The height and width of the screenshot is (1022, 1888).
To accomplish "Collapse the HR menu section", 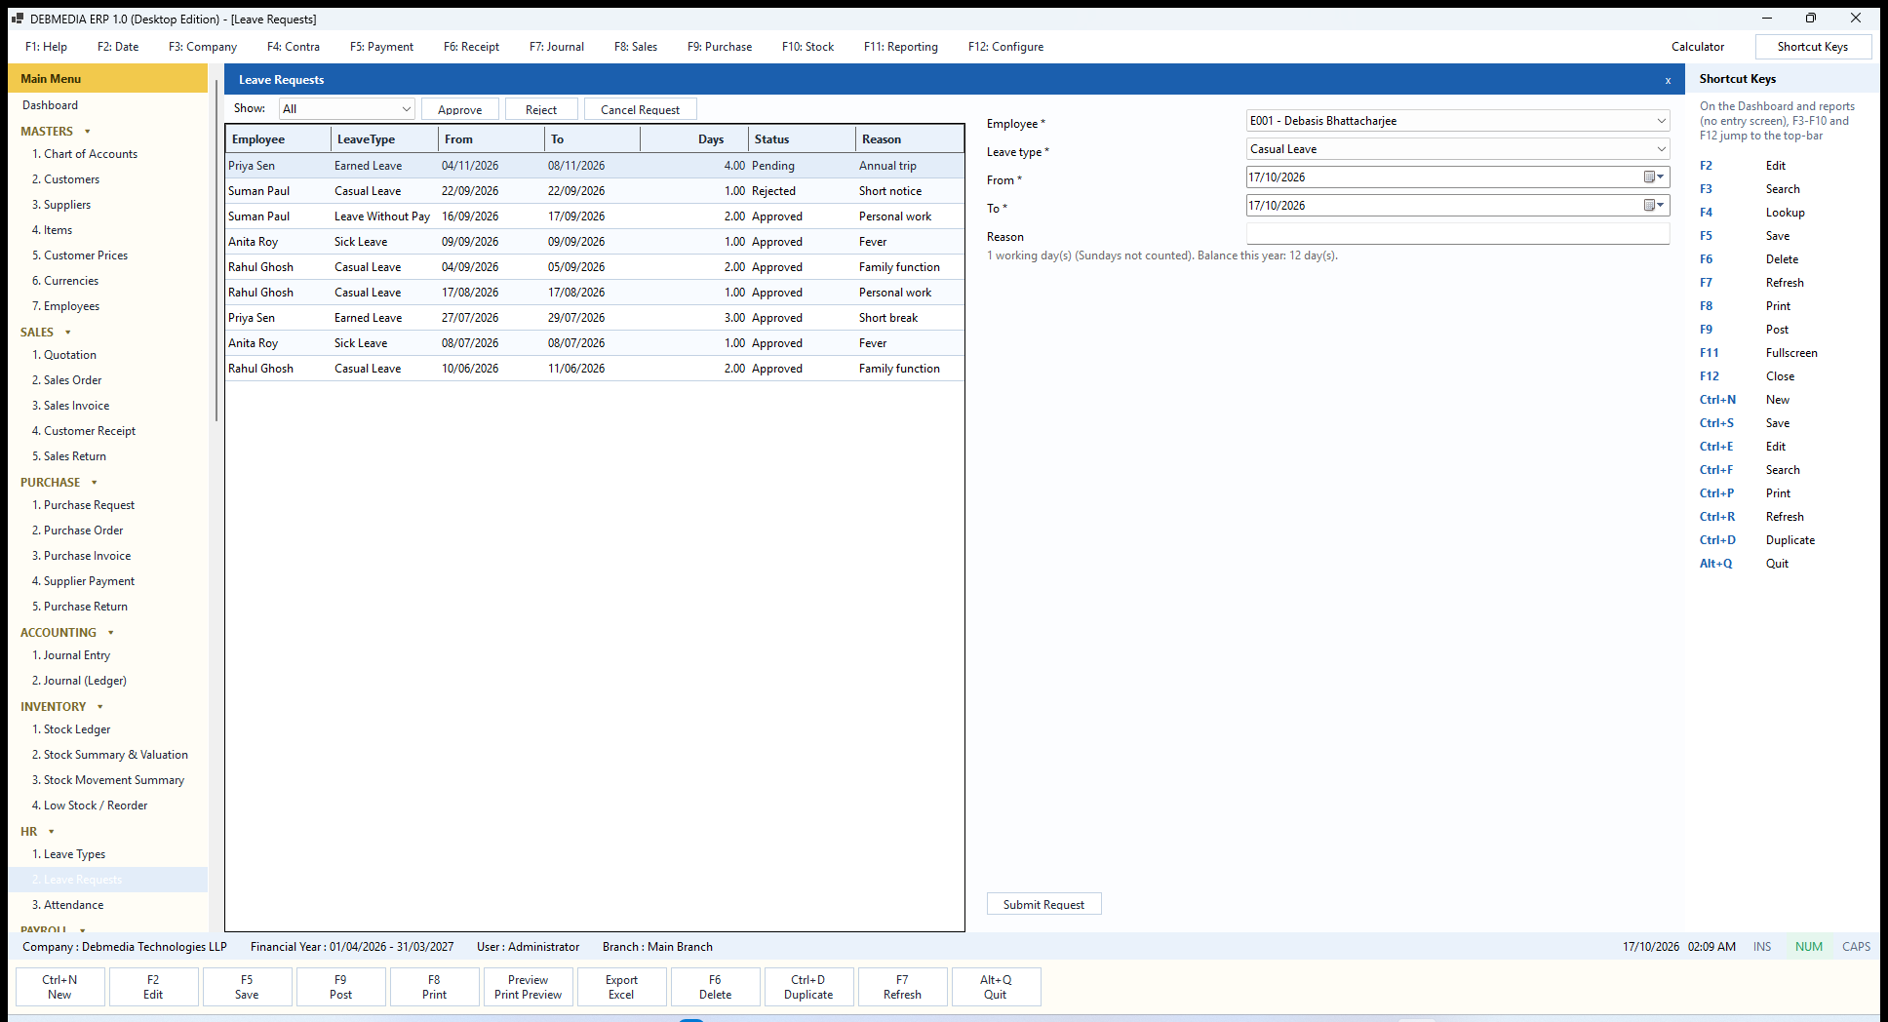I will (52, 832).
